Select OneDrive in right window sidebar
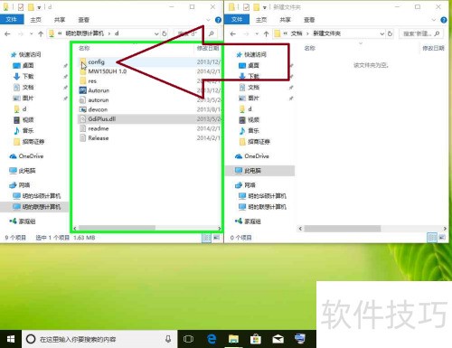Screen dimensions: 452x348 pyautogui.click(x=257, y=156)
